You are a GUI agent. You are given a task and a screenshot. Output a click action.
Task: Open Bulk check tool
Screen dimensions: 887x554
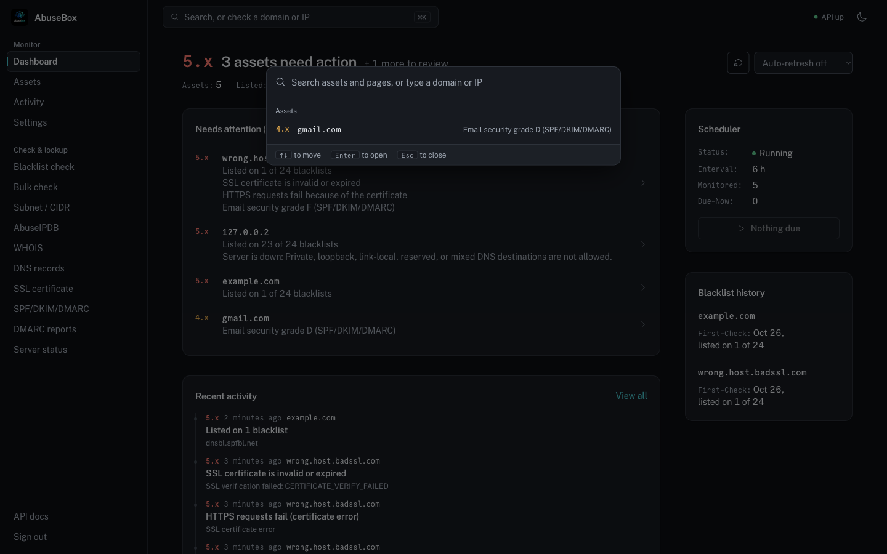pyautogui.click(x=74, y=187)
